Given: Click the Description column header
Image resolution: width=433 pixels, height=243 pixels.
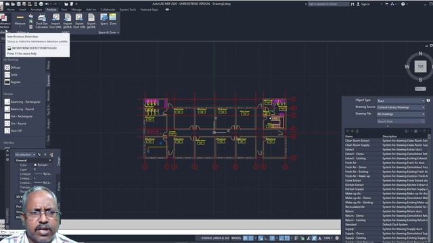Looking at the screenshot, I should coord(390,136).
